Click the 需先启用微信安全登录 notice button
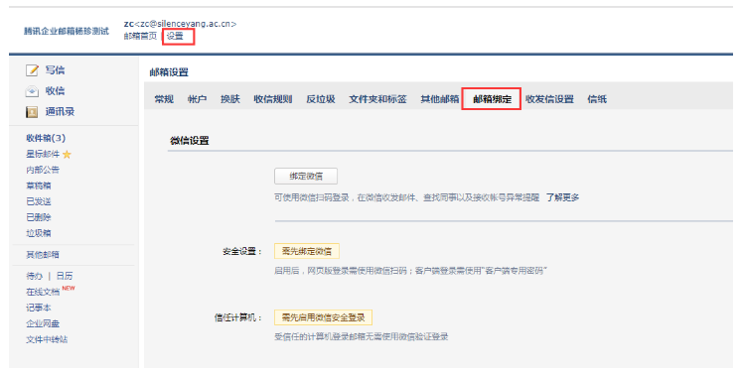Image resolution: width=740 pixels, height=373 pixels. pyautogui.click(x=323, y=317)
